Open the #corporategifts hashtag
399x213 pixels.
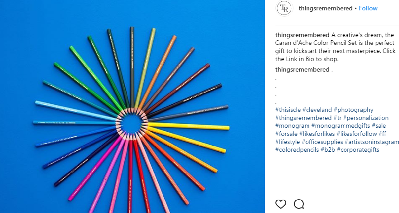coord(358,150)
